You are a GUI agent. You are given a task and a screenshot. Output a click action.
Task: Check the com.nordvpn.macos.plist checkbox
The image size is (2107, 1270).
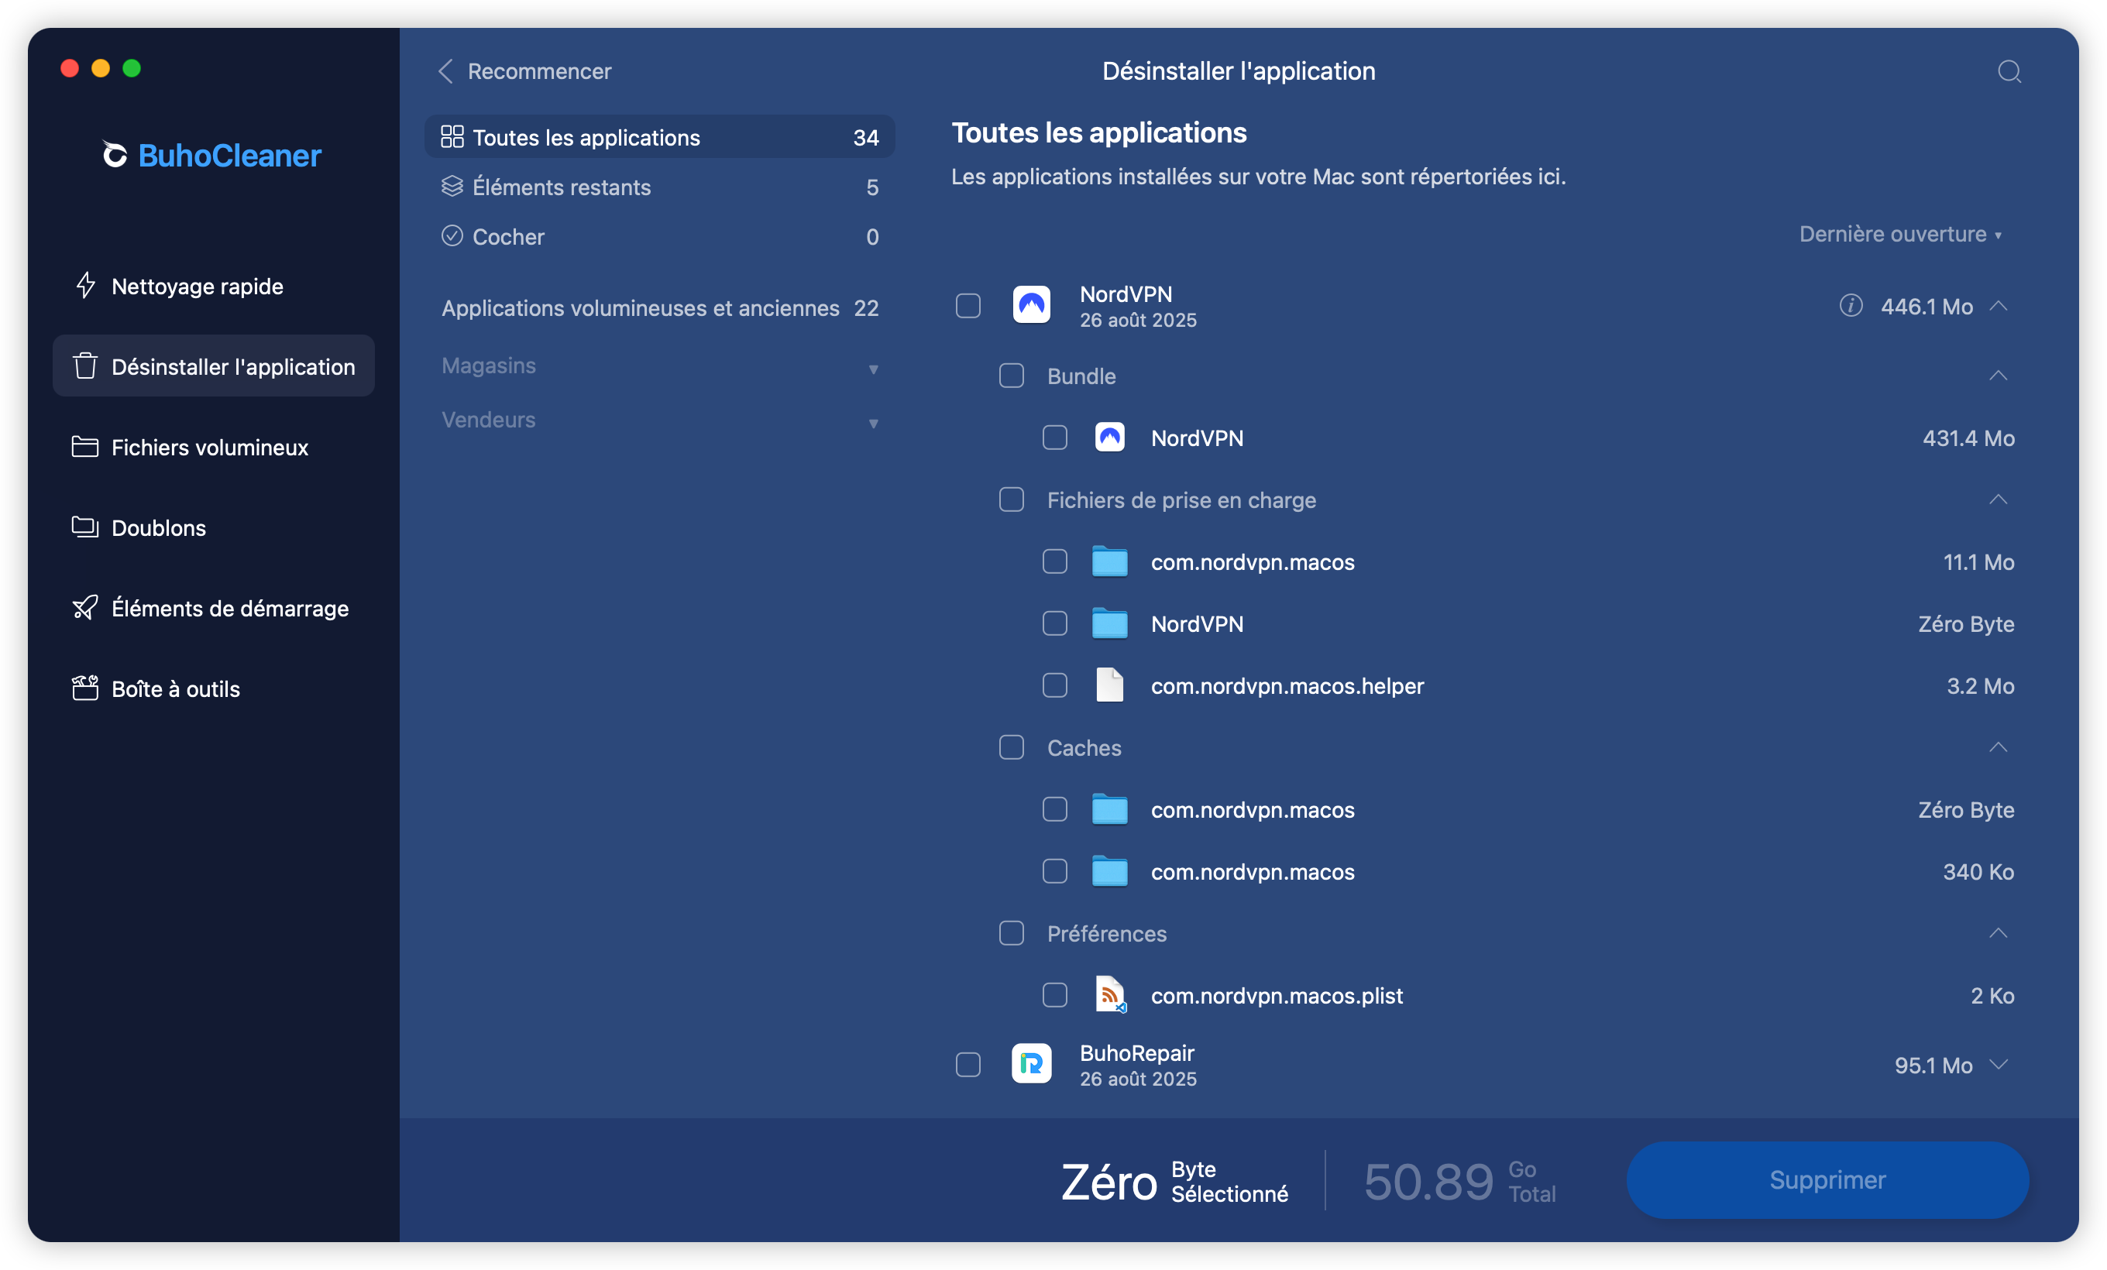pos(1054,995)
